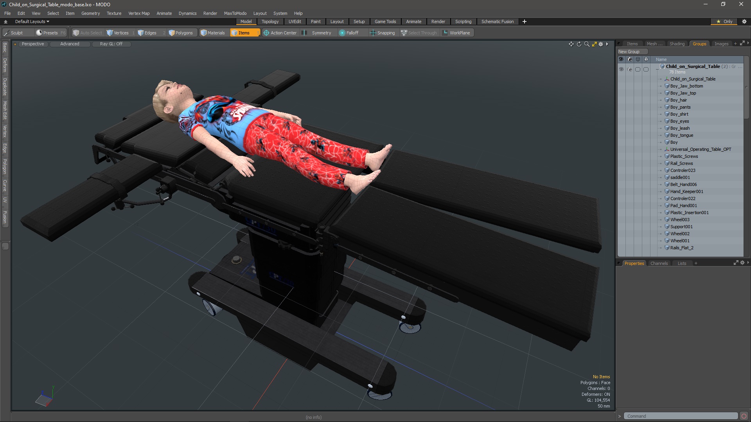Viewport: 751px width, 422px height.
Task: Click the viewport pan/move icon
Action: [571, 44]
